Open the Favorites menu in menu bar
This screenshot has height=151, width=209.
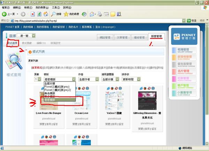pyautogui.click(x=42, y=7)
